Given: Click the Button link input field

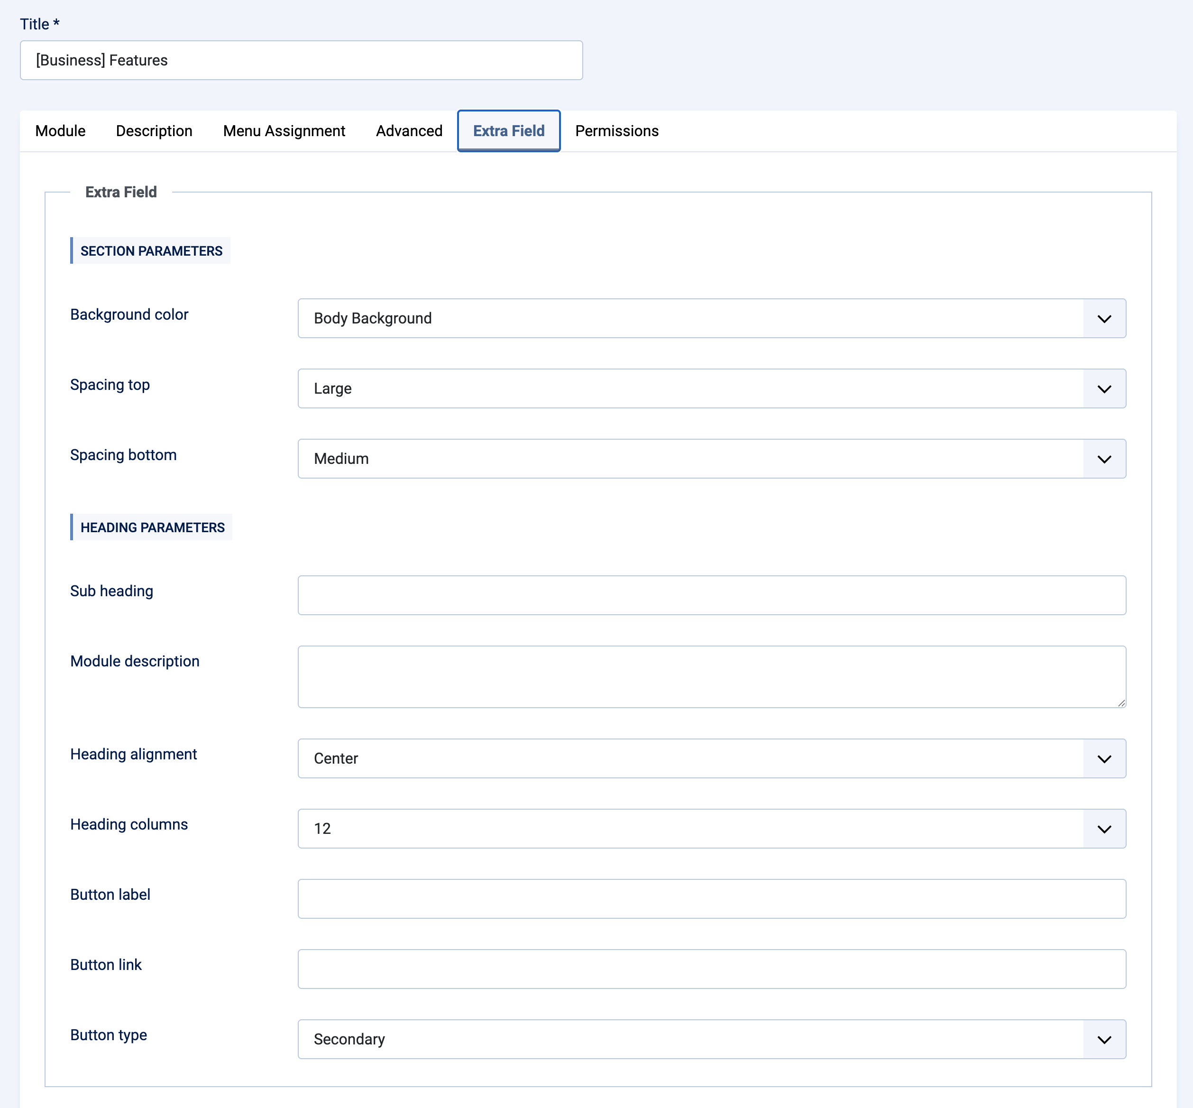Looking at the screenshot, I should click(x=711, y=969).
